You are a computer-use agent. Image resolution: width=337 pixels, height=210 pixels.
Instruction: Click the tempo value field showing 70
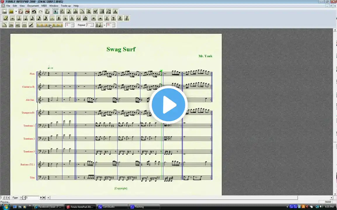click(109, 25)
